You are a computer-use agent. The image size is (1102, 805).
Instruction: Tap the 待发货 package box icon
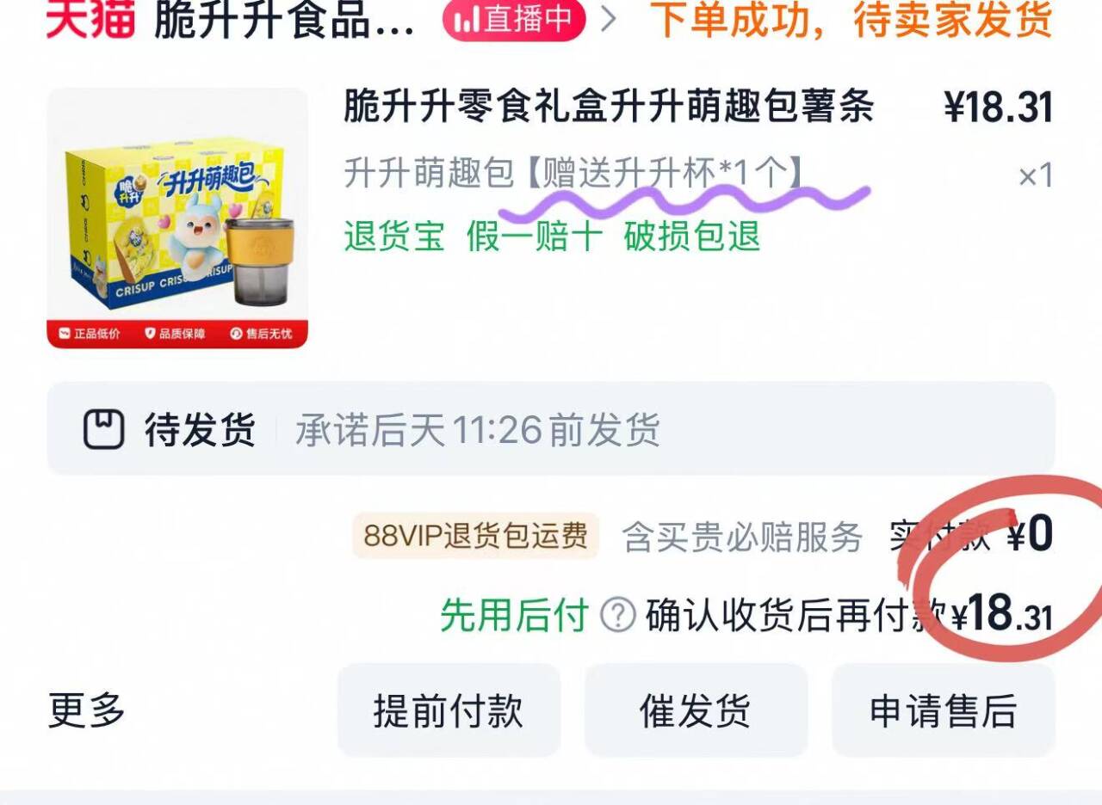coord(103,428)
